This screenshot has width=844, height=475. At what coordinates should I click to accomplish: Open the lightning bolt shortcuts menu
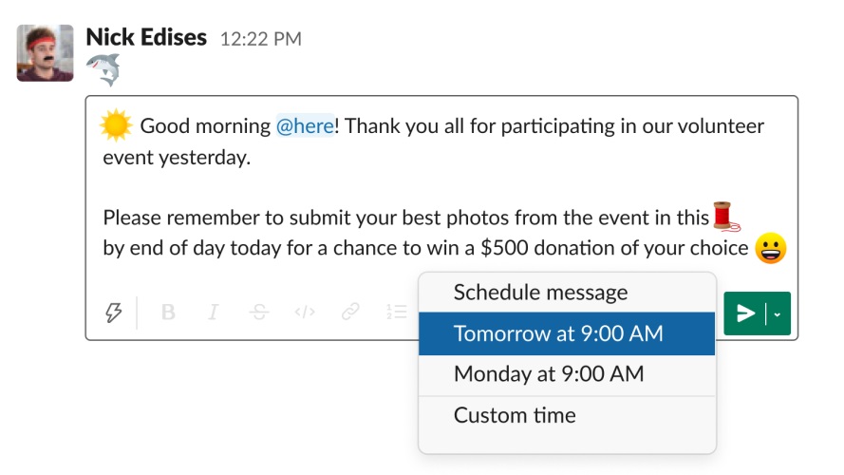pyautogui.click(x=113, y=312)
